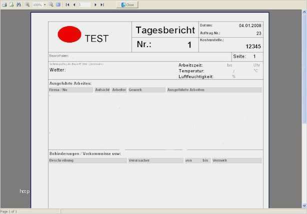This screenshot has width=307, height=214.
Task: Click the vertical scrollbar thumb
Action: pyautogui.click(x=304, y=69)
